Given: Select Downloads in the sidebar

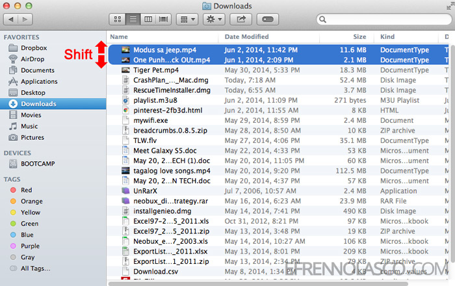Looking at the screenshot, I should click(53, 104).
